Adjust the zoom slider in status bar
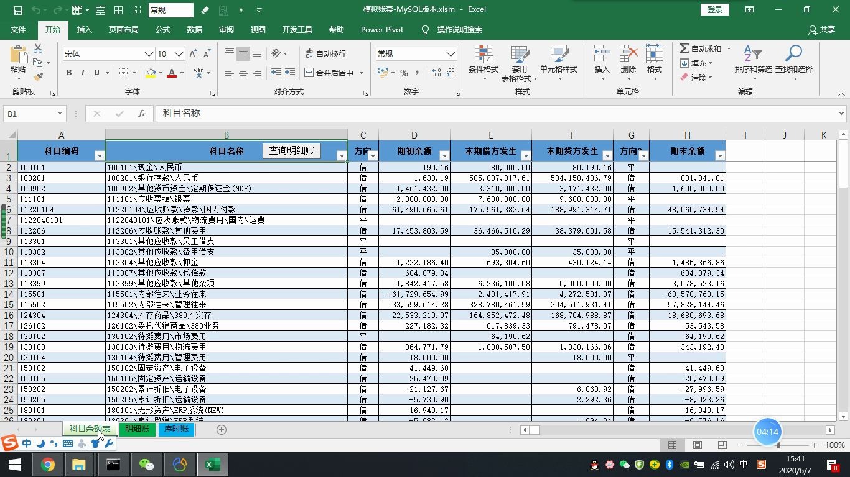Image resolution: width=850 pixels, height=477 pixels. click(778, 445)
